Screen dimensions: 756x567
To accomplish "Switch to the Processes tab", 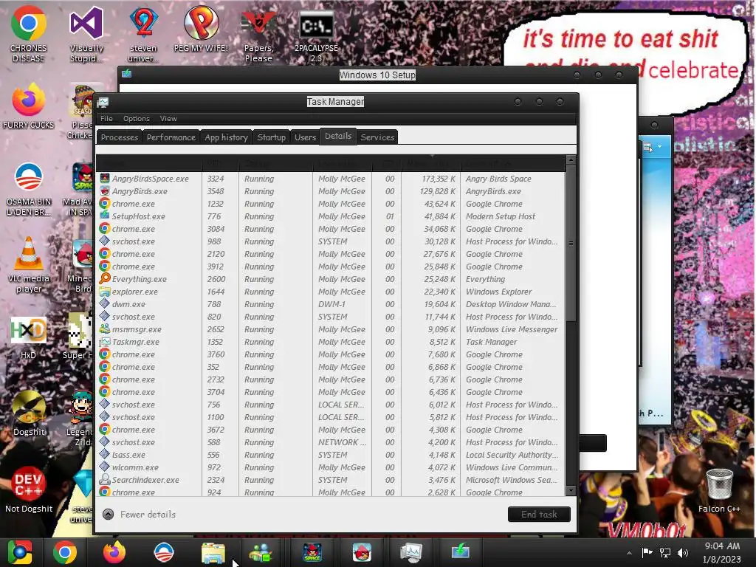I will [x=120, y=137].
